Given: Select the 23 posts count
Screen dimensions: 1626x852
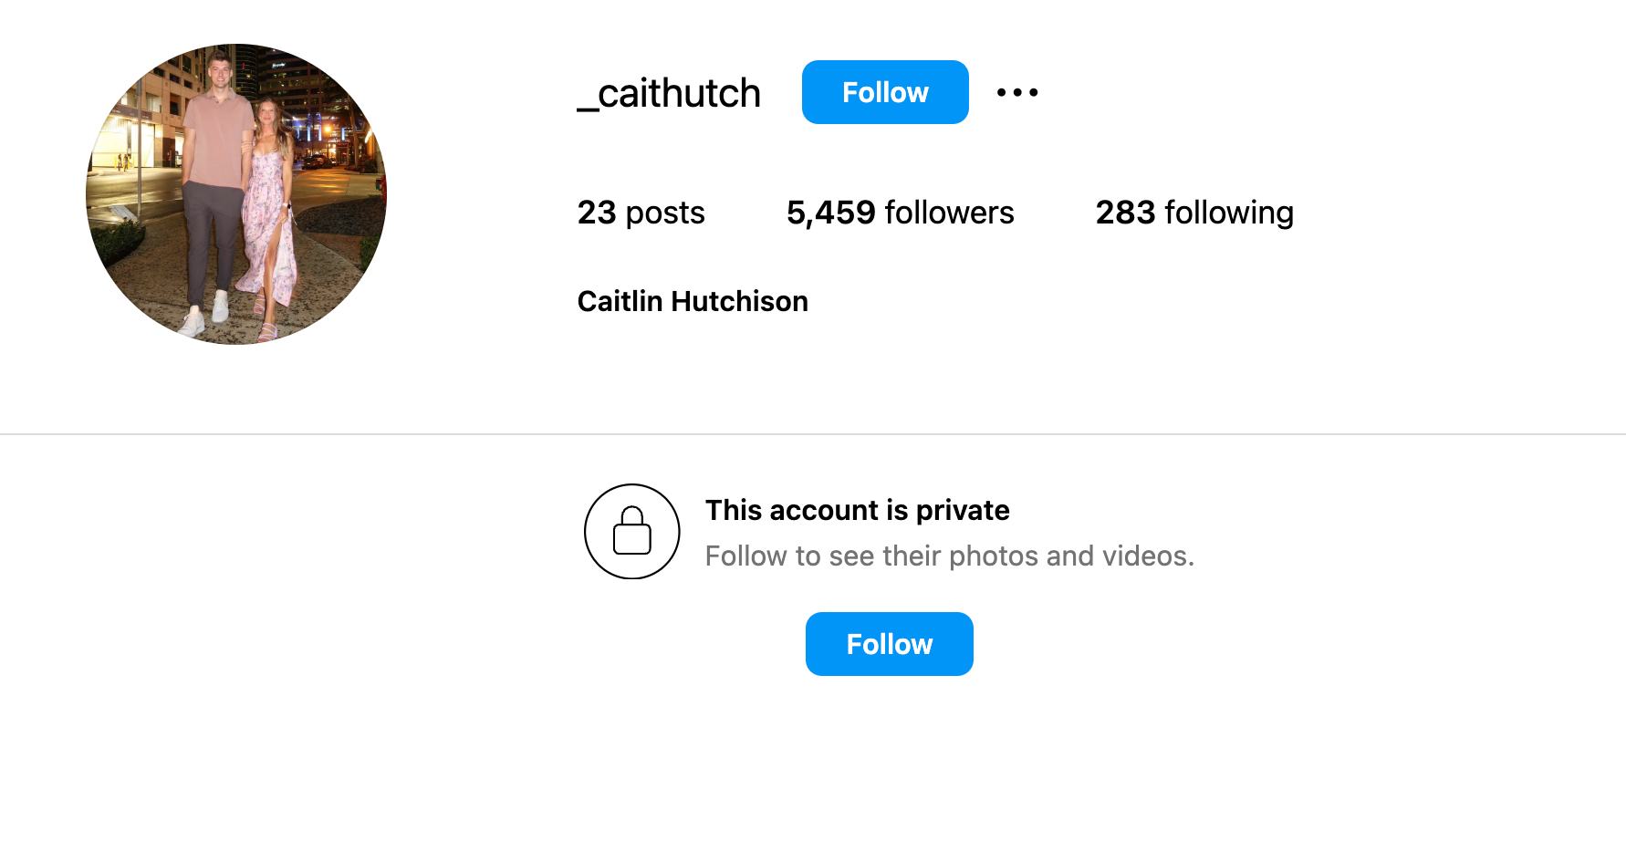Looking at the screenshot, I should (x=641, y=213).
